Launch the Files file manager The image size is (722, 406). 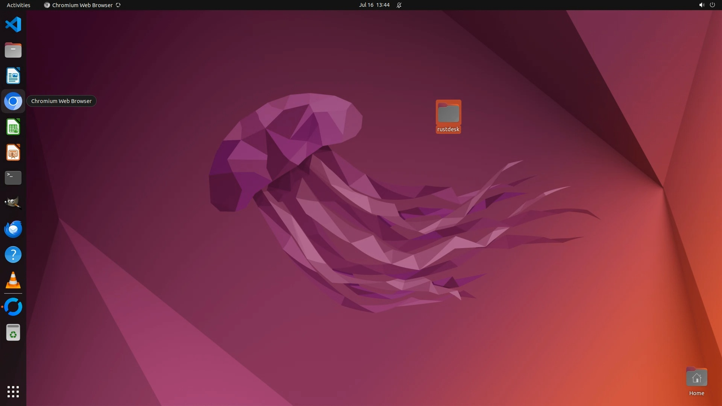point(13,50)
